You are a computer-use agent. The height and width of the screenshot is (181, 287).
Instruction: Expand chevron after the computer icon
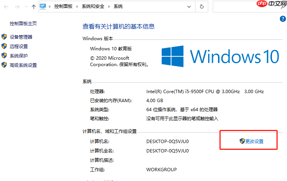click(50, 7)
